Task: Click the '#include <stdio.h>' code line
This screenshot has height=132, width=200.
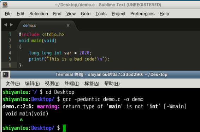Action: tap(41, 34)
